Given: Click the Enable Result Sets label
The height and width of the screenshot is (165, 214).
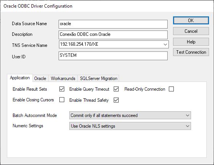Looking at the screenshot, I should (30, 89).
